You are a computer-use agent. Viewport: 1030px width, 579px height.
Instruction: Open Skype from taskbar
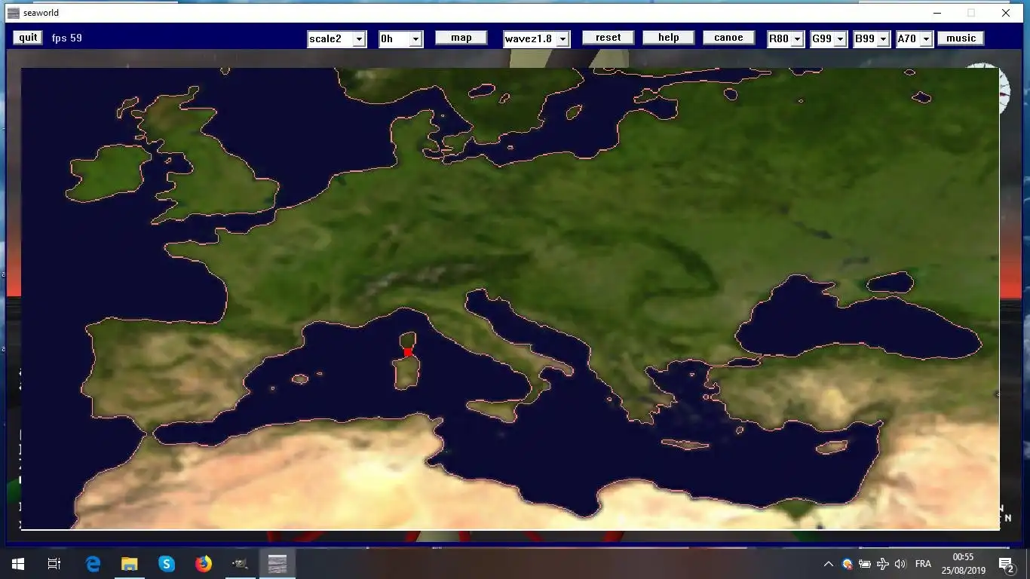coord(167,563)
